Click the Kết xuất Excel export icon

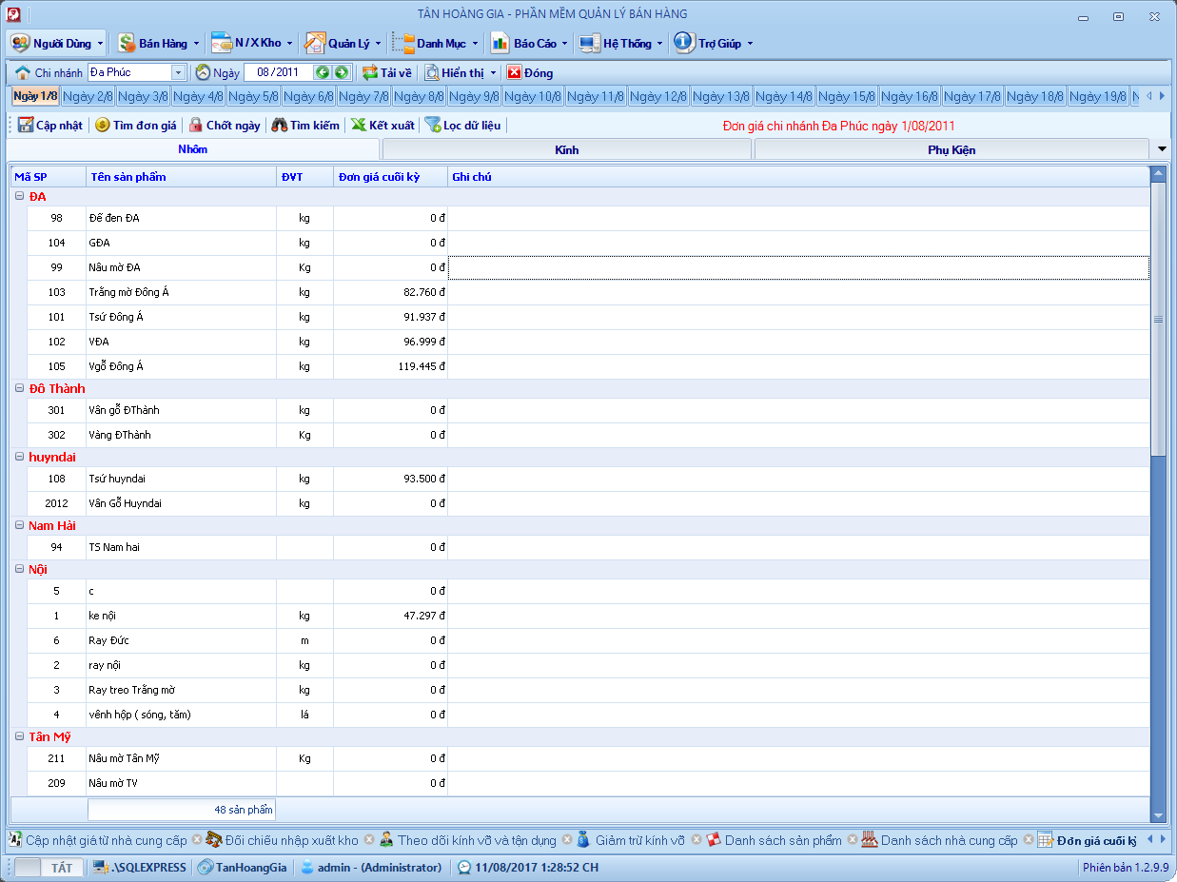coord(358,126)
